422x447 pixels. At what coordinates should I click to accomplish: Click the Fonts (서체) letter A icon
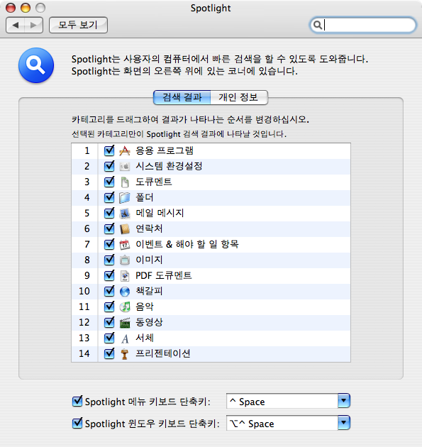pos(125,338)
